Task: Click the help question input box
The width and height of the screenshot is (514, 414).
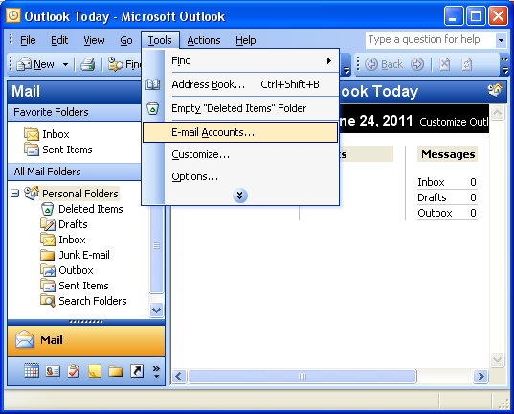Action: (430, 40)
